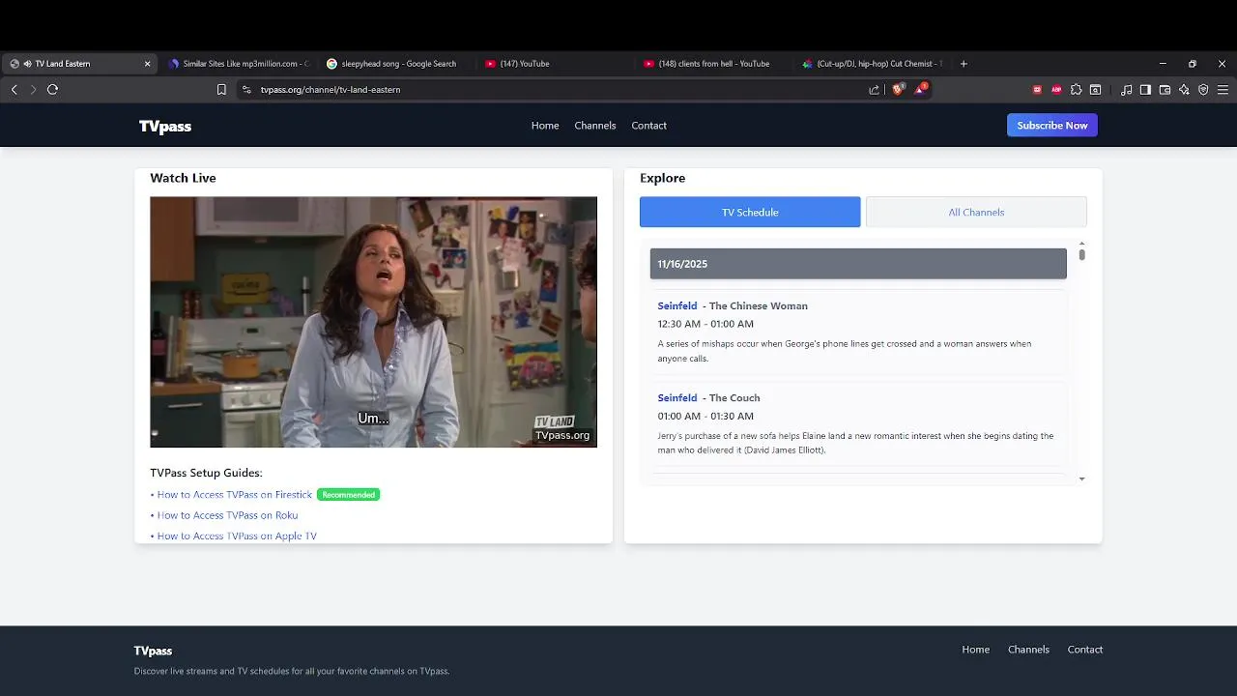Screen dimensions: 1237x696
Task: Open How to Access TVPass on Apple TV
Action: tap(237, 536)
